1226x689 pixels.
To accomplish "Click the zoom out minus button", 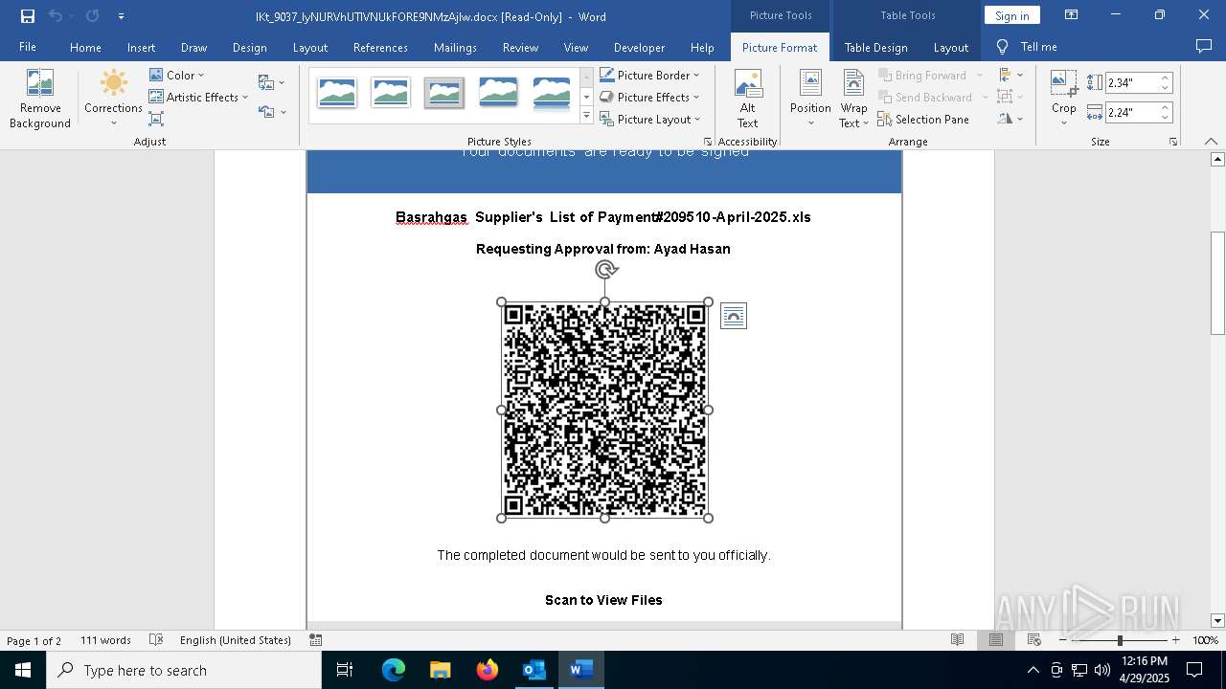I will [1063, 640].
